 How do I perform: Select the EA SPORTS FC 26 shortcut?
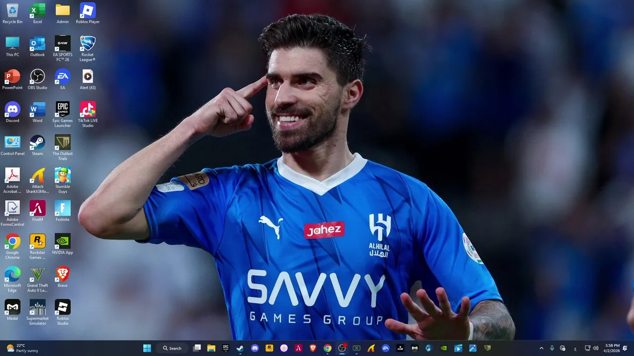(x=62, y=48)
